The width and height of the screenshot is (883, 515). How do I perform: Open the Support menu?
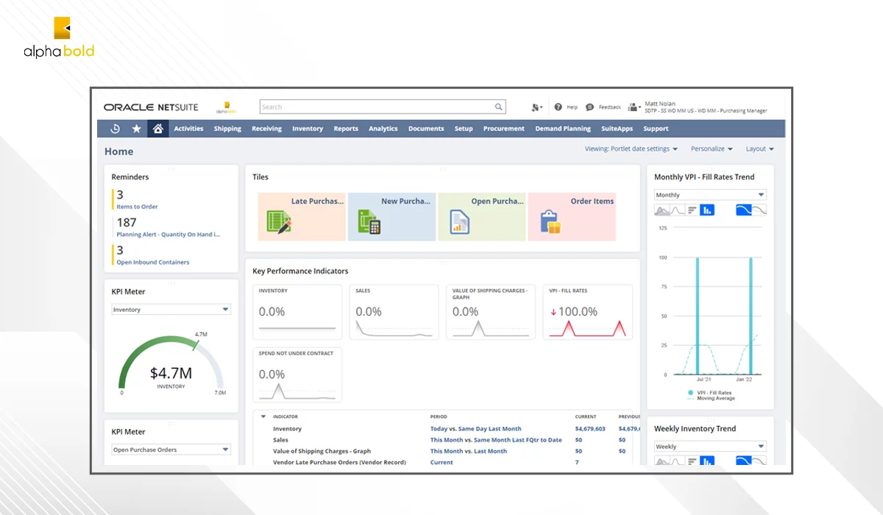(x=656, y=129)
